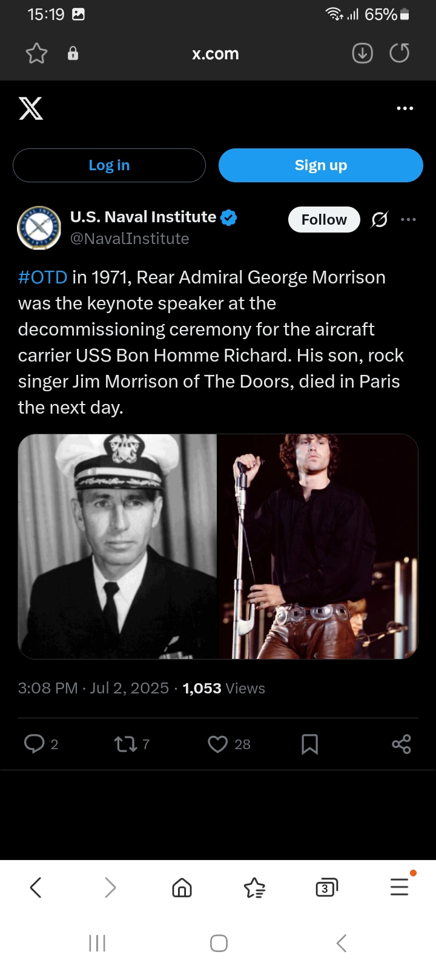
Task: Bookmark the page with the browser star icon
Action: coord(36,54)
